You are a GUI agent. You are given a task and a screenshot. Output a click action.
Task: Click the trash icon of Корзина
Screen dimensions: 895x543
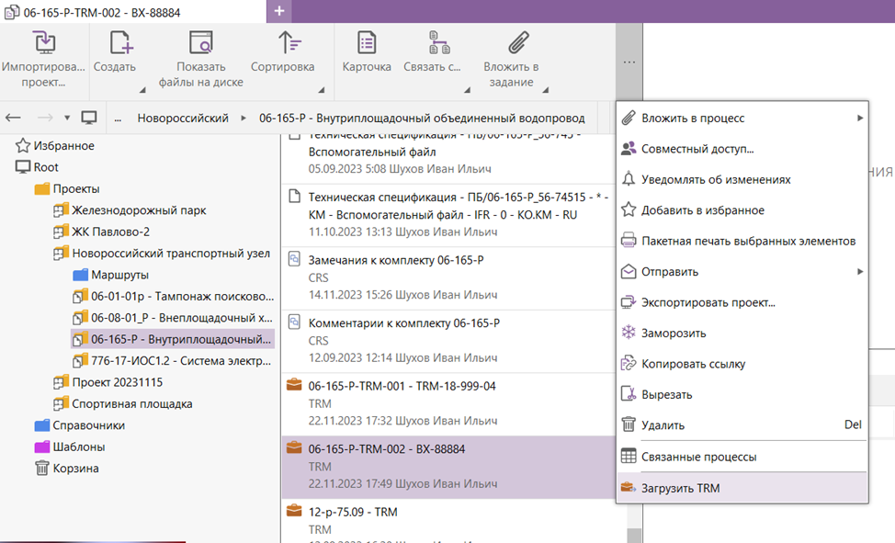point(42,469)
